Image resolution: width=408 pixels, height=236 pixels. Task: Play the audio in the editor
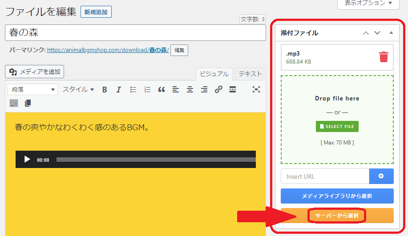pyautogui.click(x=27, y=160)
